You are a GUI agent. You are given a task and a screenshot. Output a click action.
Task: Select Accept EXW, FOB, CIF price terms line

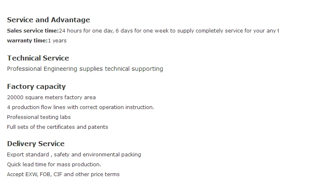63,174
